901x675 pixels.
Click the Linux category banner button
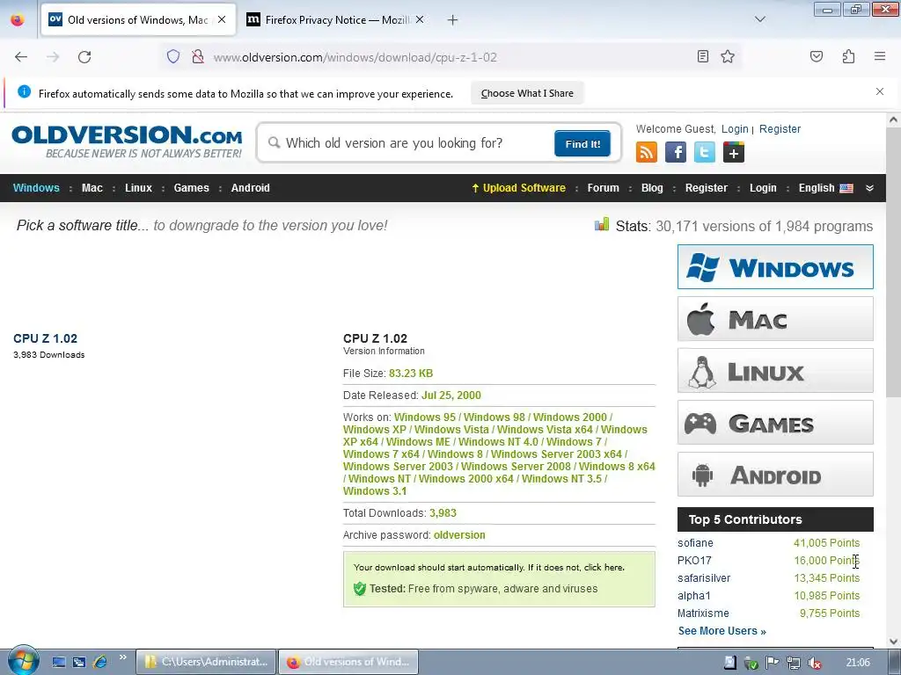(x=775, y=371)
